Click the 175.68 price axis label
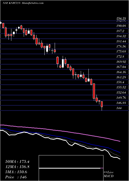Viewport: 129px width, 181px height. [121, 51]
